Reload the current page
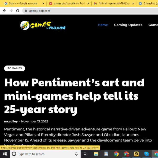 pyautogui.click(x=18, y=11)
